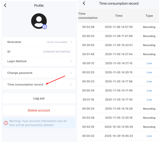Screen dimensions: 159x143
Task: Select timestamp 2025-11-06 14:57:55
Action: (x=119, y=27)
